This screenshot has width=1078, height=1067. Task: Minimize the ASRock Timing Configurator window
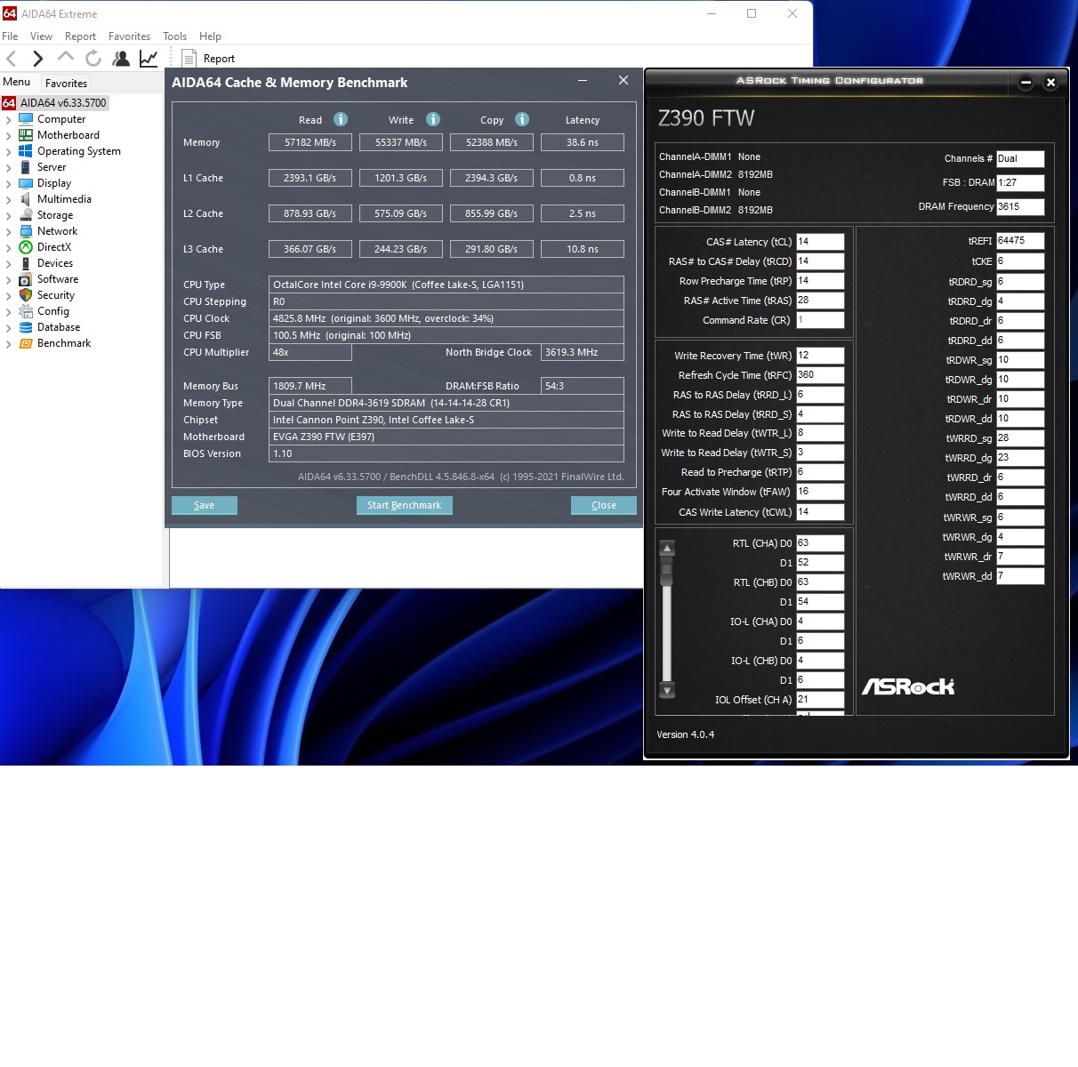pos(1026,82)
